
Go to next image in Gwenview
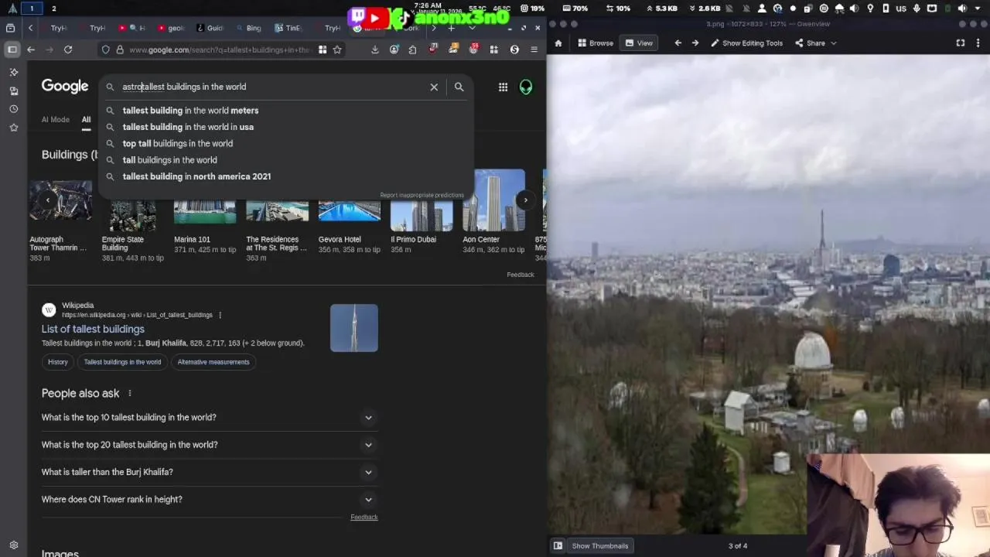(x=695, y=43)
